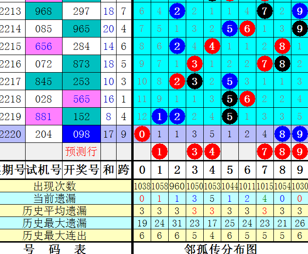The image size is (308, 254).
Task: Click the black 5 ball in row 2219
Action: point(230,116)
